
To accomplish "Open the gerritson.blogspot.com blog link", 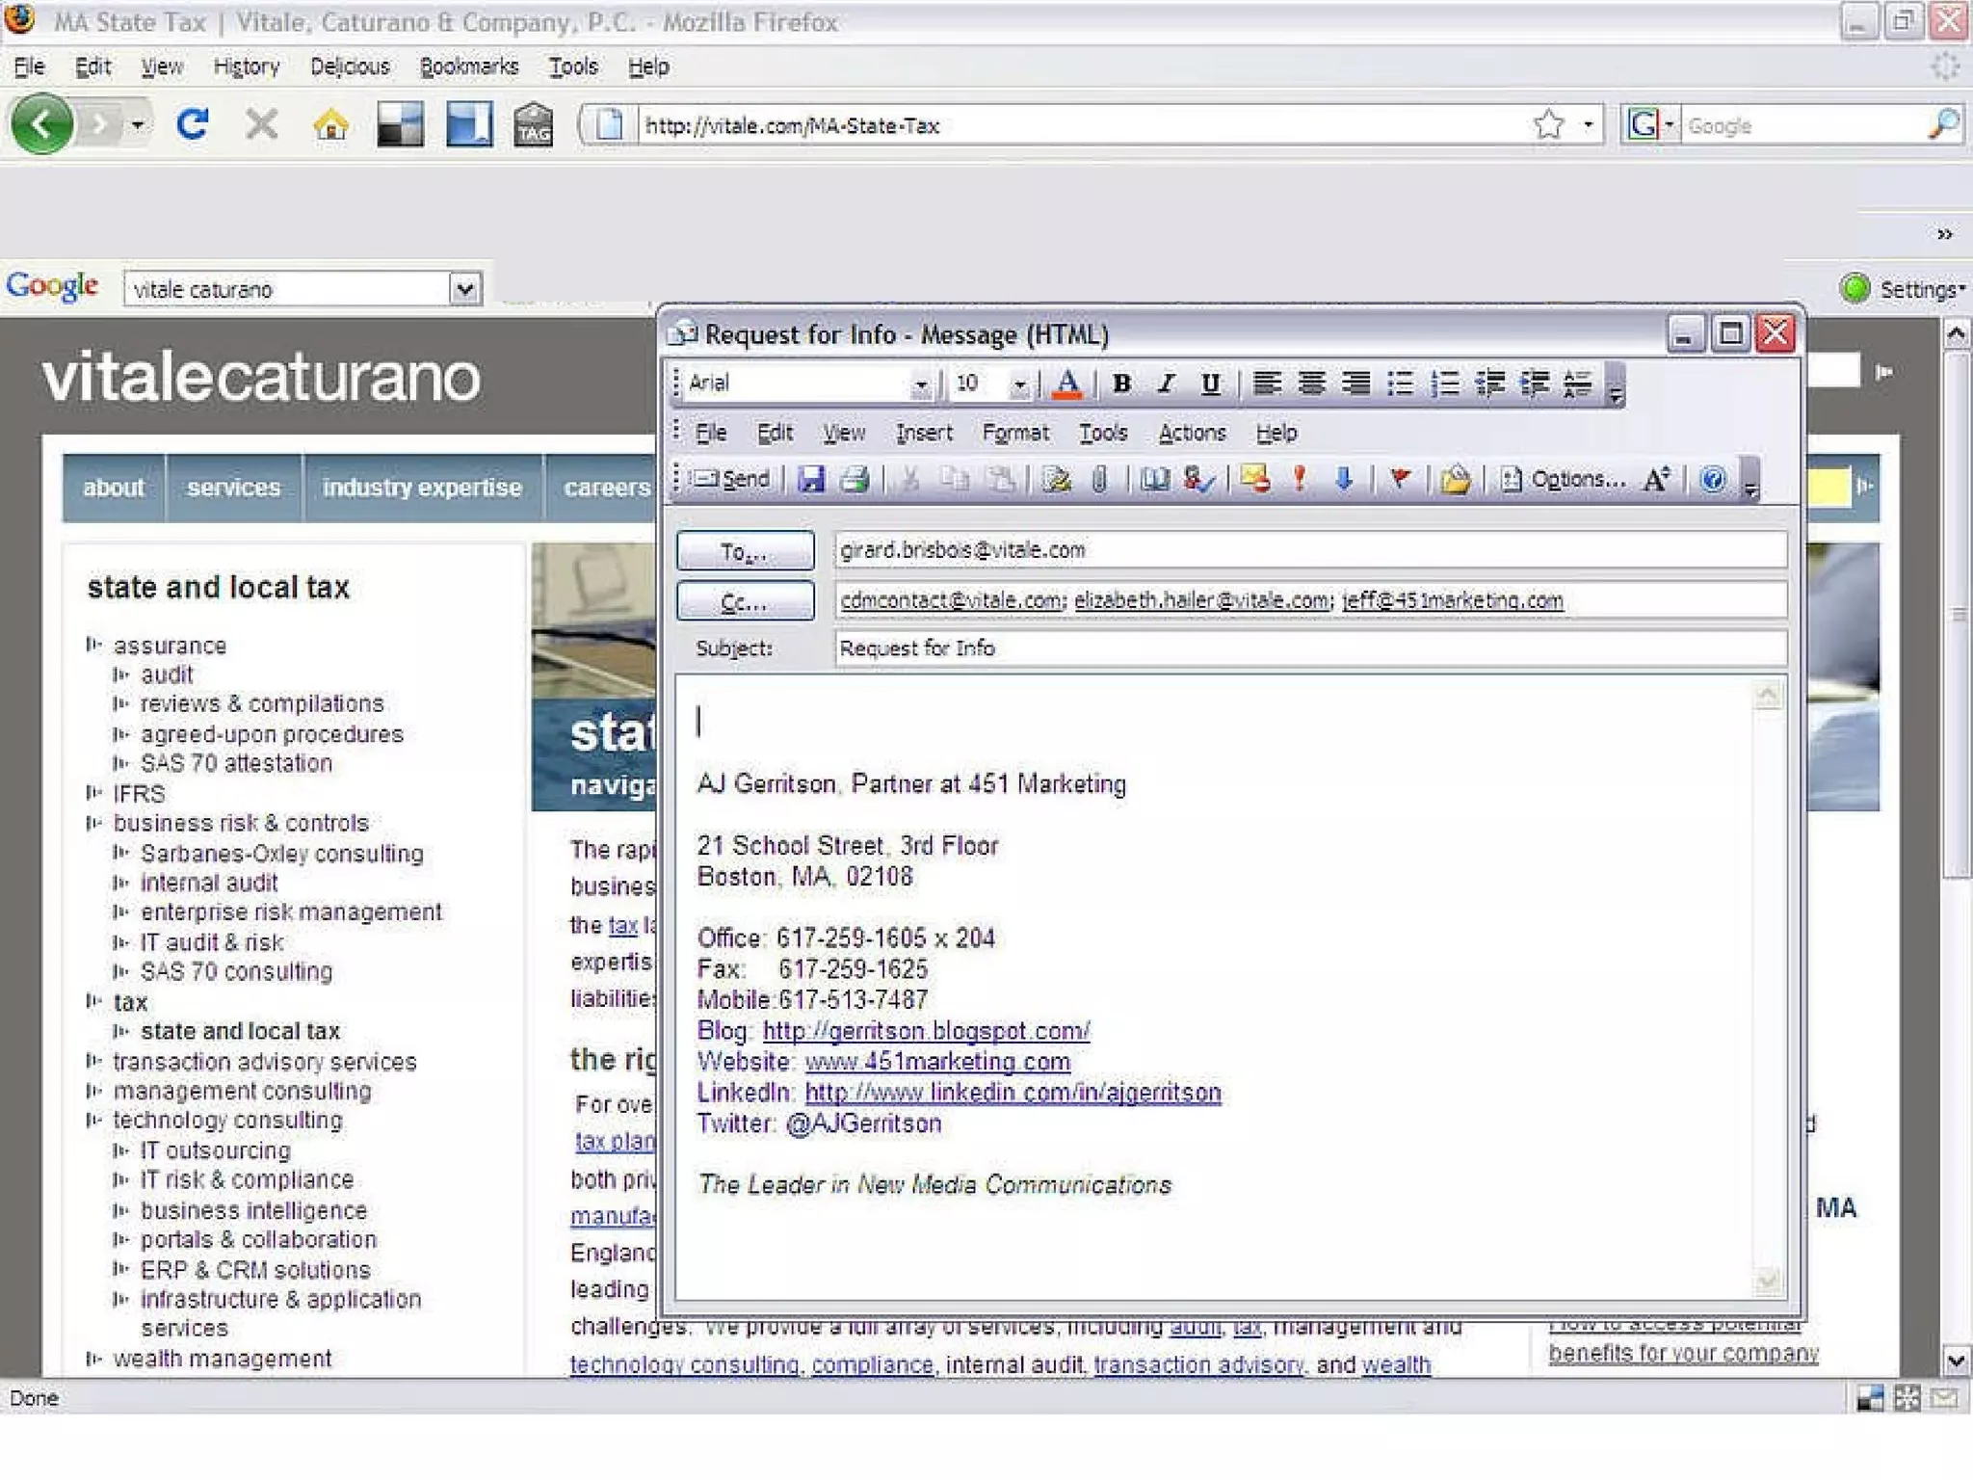I will tap(925, 1031).
